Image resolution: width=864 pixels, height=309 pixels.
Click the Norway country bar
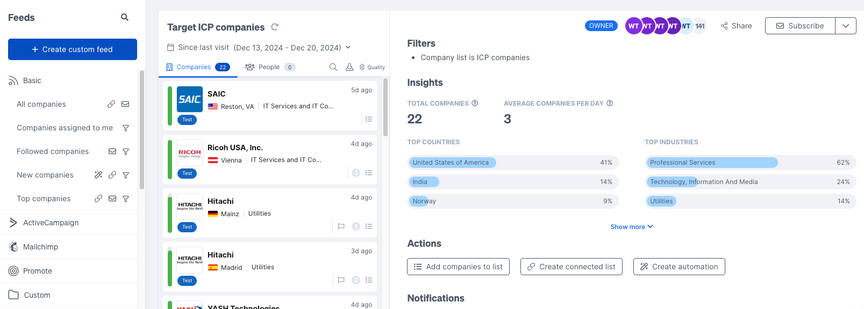pyautogui.click(x=513, y=201)
